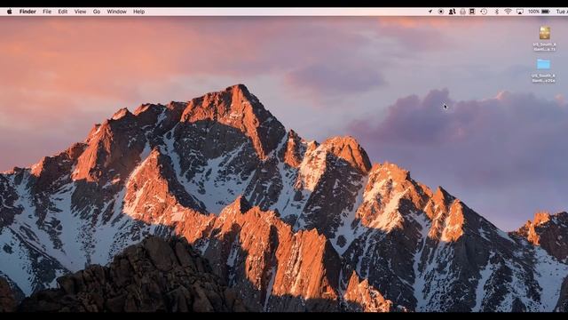Open the Bluetooth status menu
Image resolution: width=568 pixels, height=320 pixels.
[497, 12]
